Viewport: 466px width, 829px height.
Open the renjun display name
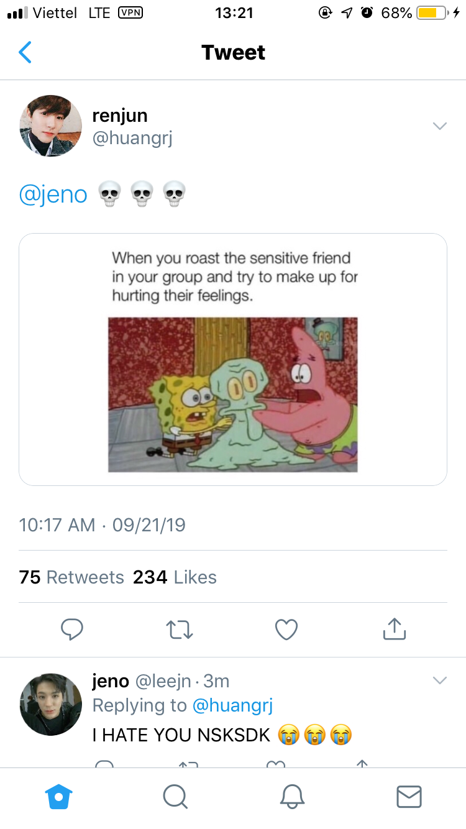pos(120,116)
